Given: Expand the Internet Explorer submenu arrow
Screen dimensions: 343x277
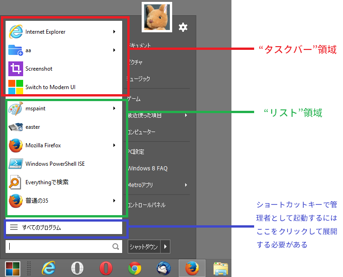Looking at the screenshot, I should pyautogui.click(x=114, y=32).
